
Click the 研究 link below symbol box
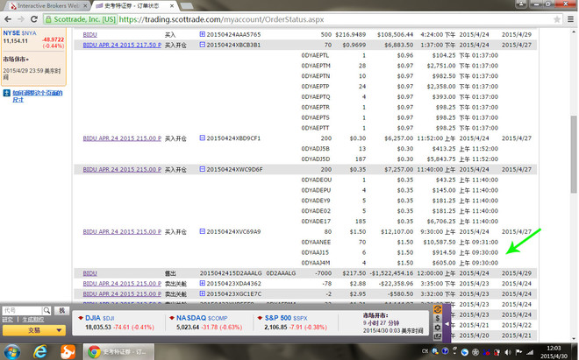click(x=7, y=320)
